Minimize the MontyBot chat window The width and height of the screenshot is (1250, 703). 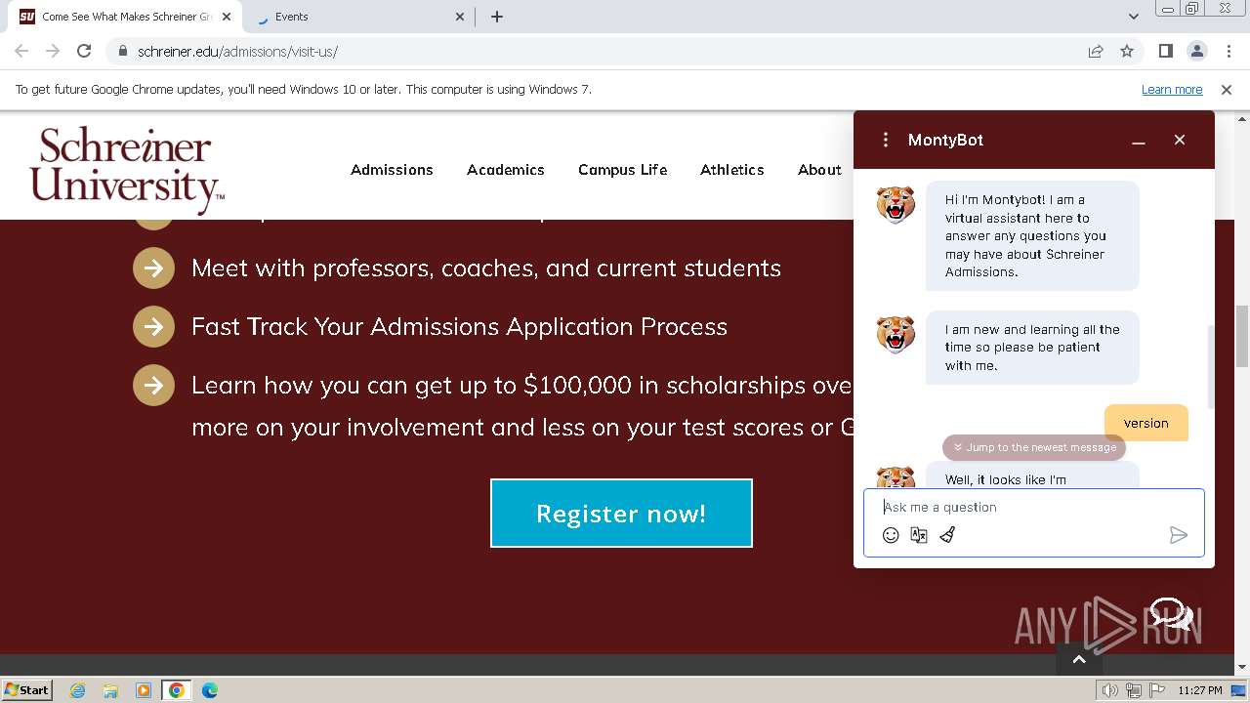[x=1139, y=140]
